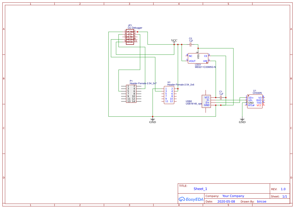
Task: Click the Sheet_1 title text
Action: tap(200, 189)
